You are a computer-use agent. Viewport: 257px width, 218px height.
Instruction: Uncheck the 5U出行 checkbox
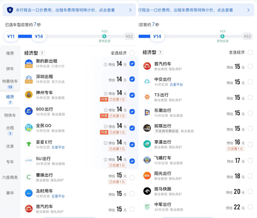coord(132,161)
